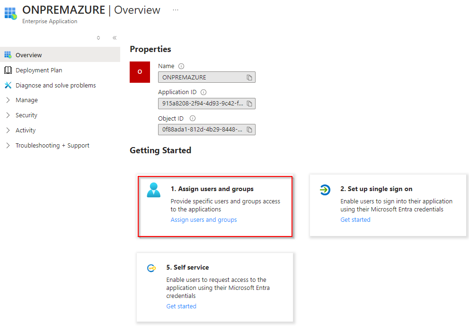Click Get started under Self service

[x=181, y=306]
